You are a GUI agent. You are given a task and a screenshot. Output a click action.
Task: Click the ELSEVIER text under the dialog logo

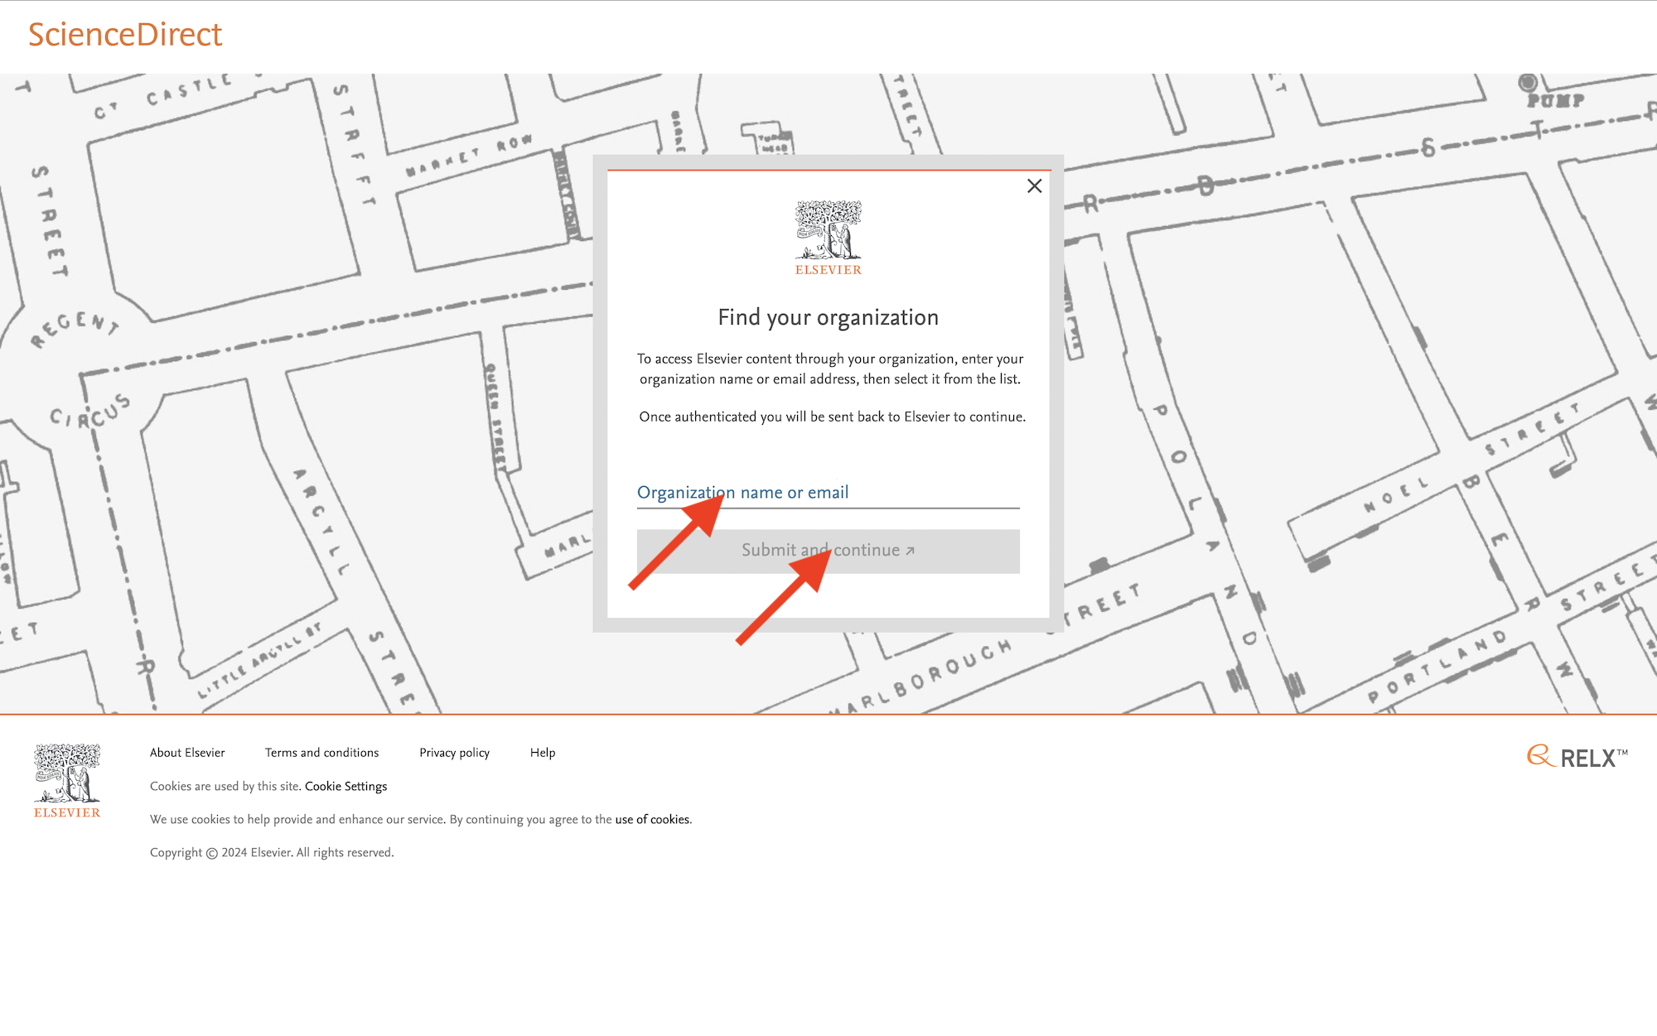click(828, 270)
